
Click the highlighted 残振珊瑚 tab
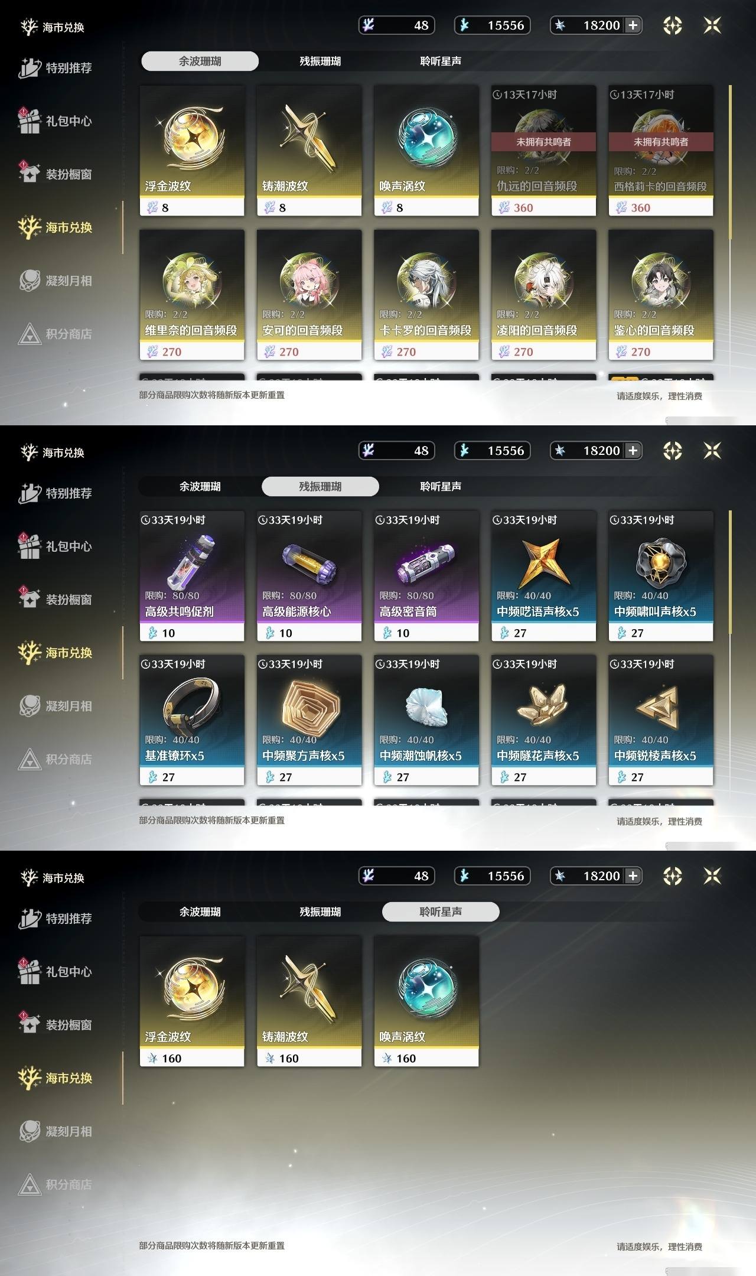coord(320,486)
